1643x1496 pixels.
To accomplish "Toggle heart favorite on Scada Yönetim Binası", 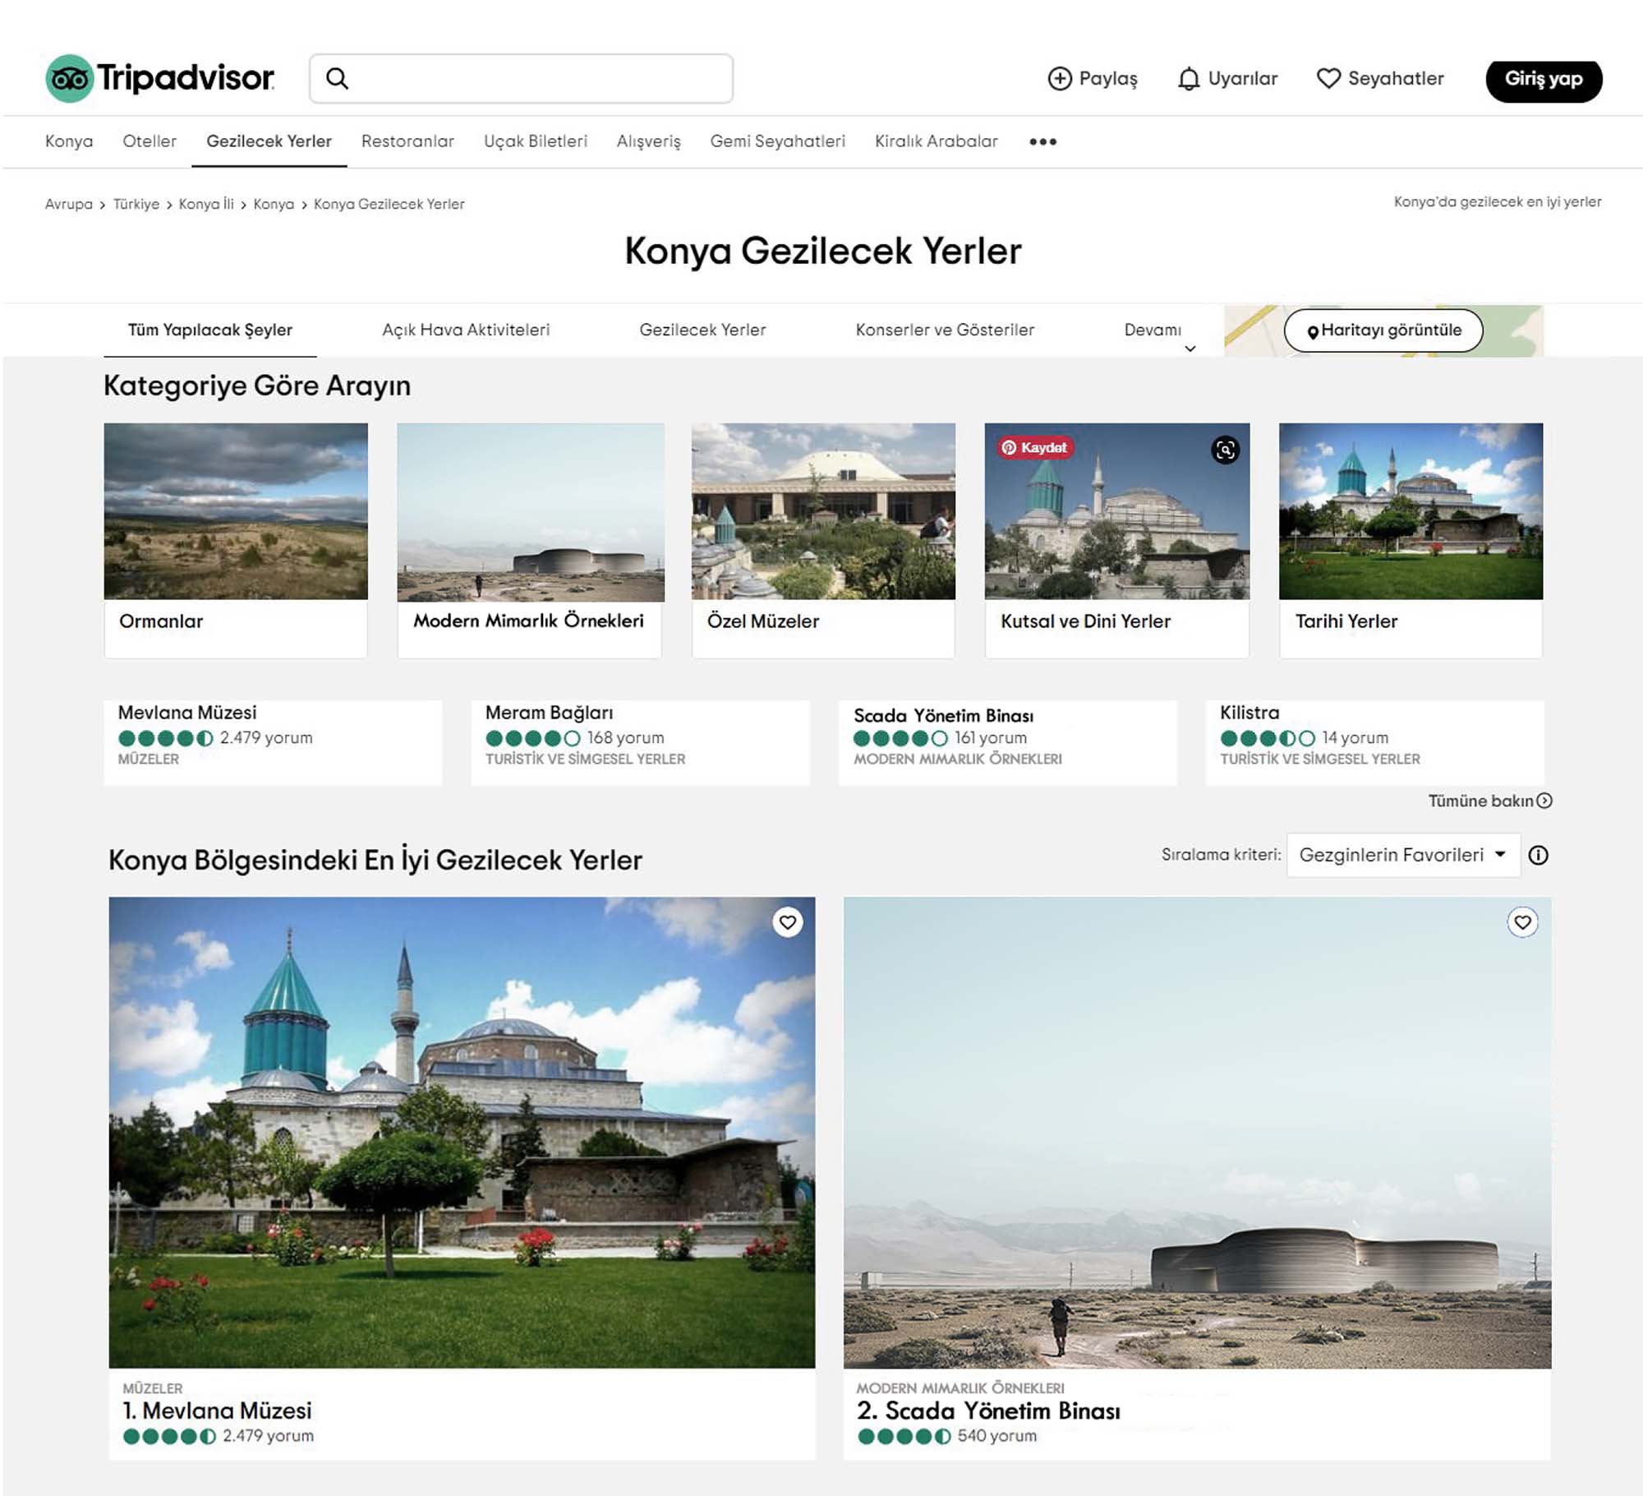I will (1522, 922).
